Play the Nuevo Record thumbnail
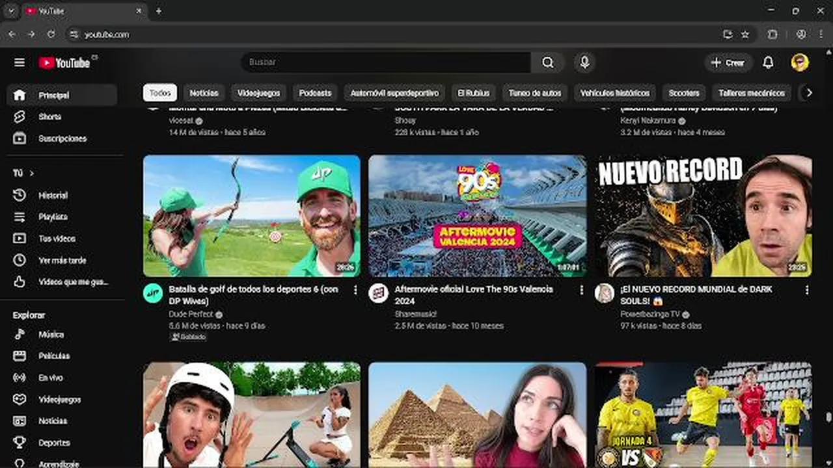The image size is (833, 468). tap(703, 216)
